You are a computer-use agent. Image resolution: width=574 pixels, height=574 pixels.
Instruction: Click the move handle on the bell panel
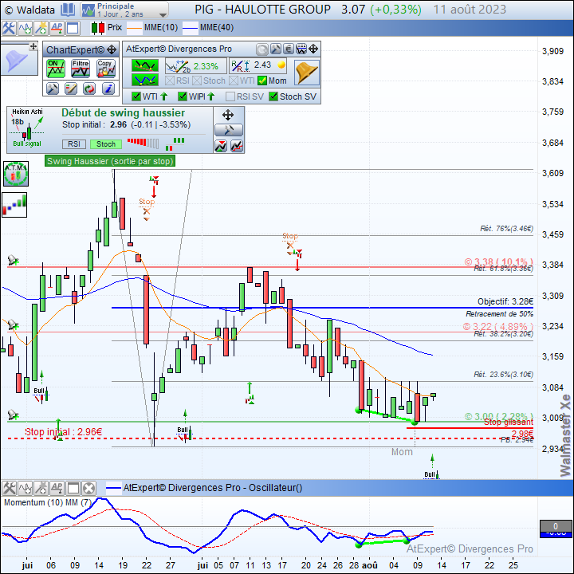(33, 46)
